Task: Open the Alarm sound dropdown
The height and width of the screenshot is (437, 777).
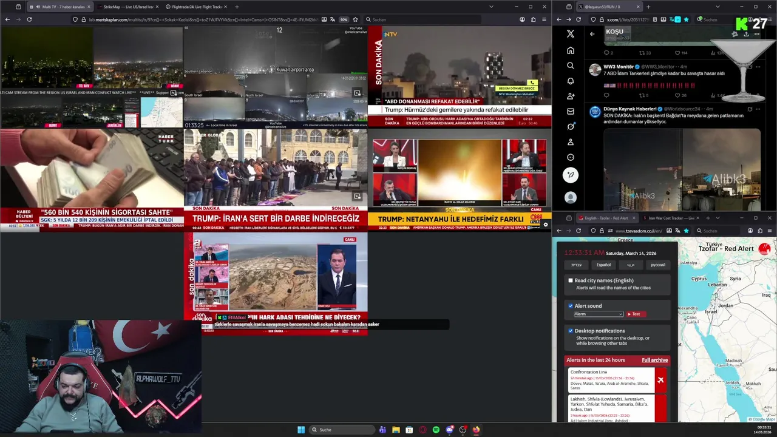Action: point(598,314)
